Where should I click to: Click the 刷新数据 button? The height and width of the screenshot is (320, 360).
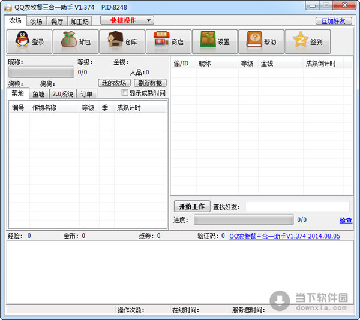pyautogui.click(x=150, y=83)
